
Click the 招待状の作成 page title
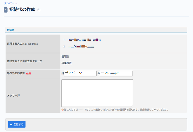tap(22, 9)
